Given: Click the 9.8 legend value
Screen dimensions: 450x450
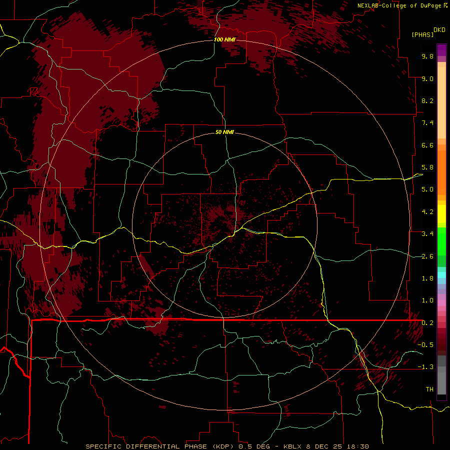Looking at the screenshot, I should tap(427, 56).
